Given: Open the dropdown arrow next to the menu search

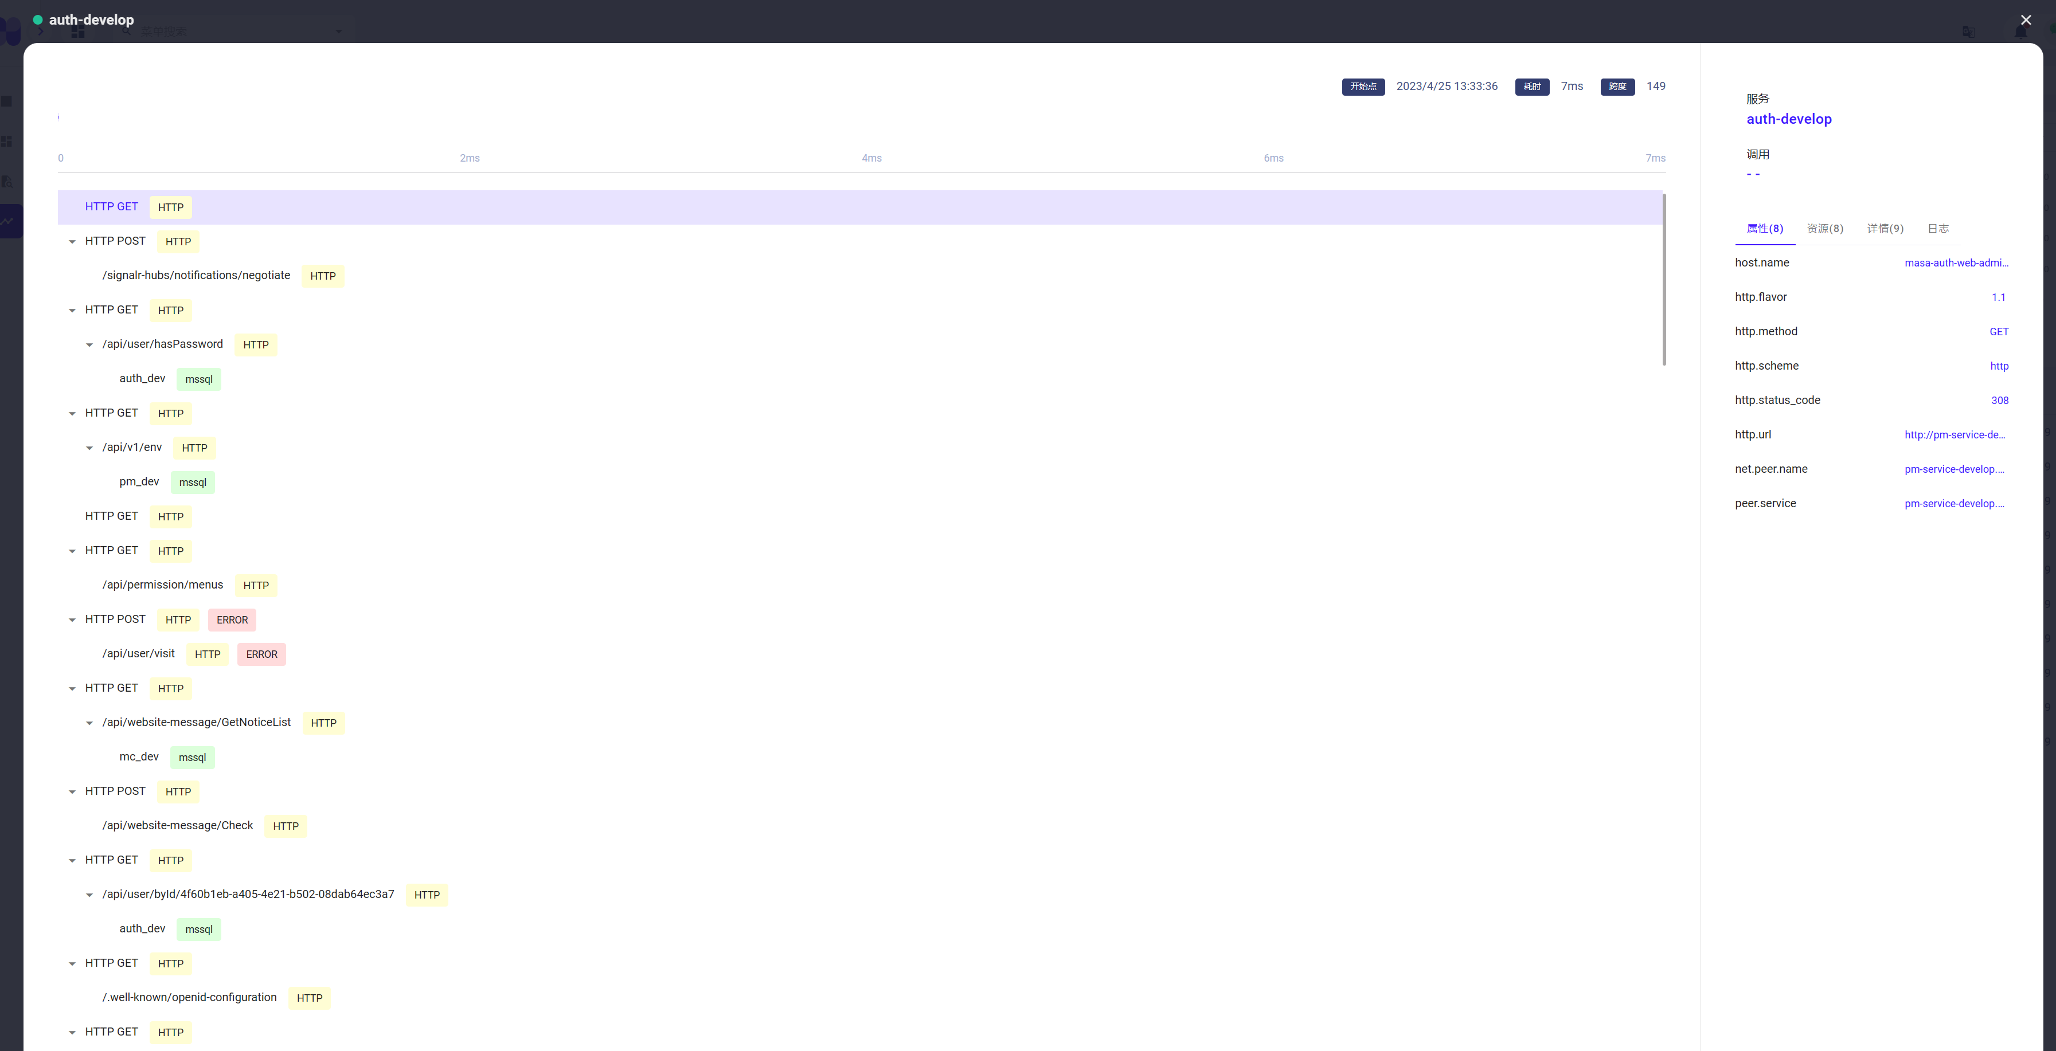Looking at the screenshot, I should click(338, 31).
